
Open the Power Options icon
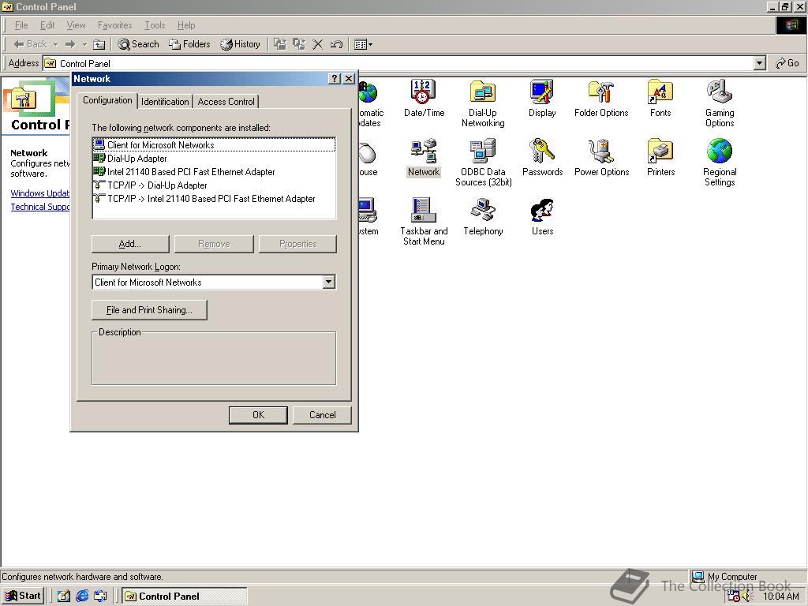click(601, 158)
